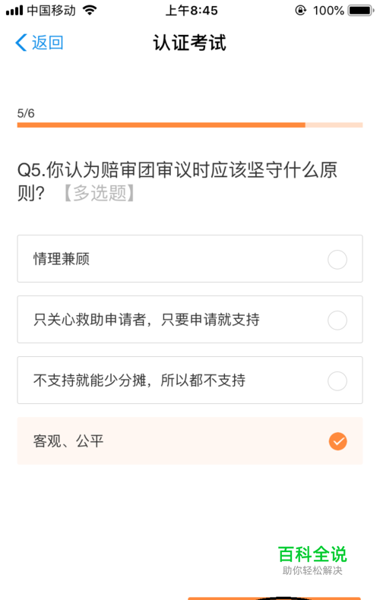Tap the 5/6 progress counter
This screenshot has width=380, height=600.
tap(26, 113)
